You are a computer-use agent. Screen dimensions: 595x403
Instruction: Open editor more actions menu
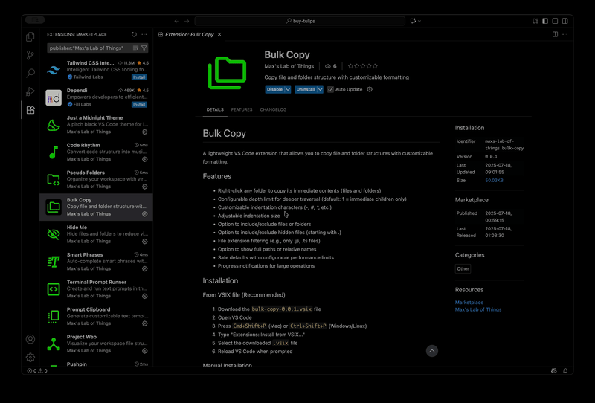tap(565, 34)
